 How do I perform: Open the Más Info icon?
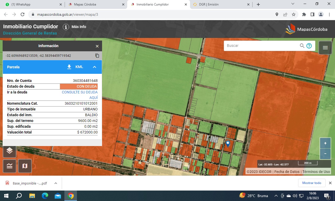pyautogui.click(x=66, y=27)
